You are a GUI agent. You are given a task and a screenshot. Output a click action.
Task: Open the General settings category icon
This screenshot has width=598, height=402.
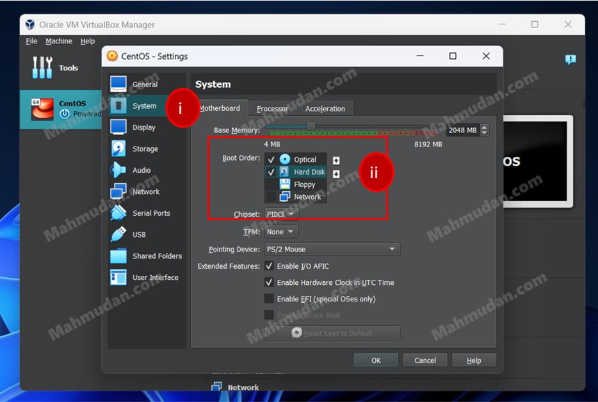(x=118, y=84)
